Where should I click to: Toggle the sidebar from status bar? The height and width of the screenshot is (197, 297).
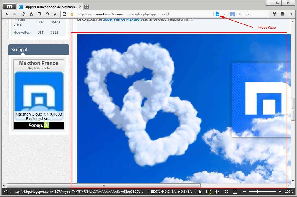coord(6,192)
